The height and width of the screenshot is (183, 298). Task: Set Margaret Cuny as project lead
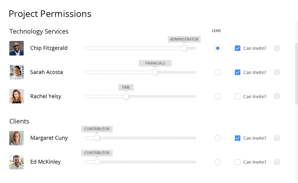pos(218,138)
